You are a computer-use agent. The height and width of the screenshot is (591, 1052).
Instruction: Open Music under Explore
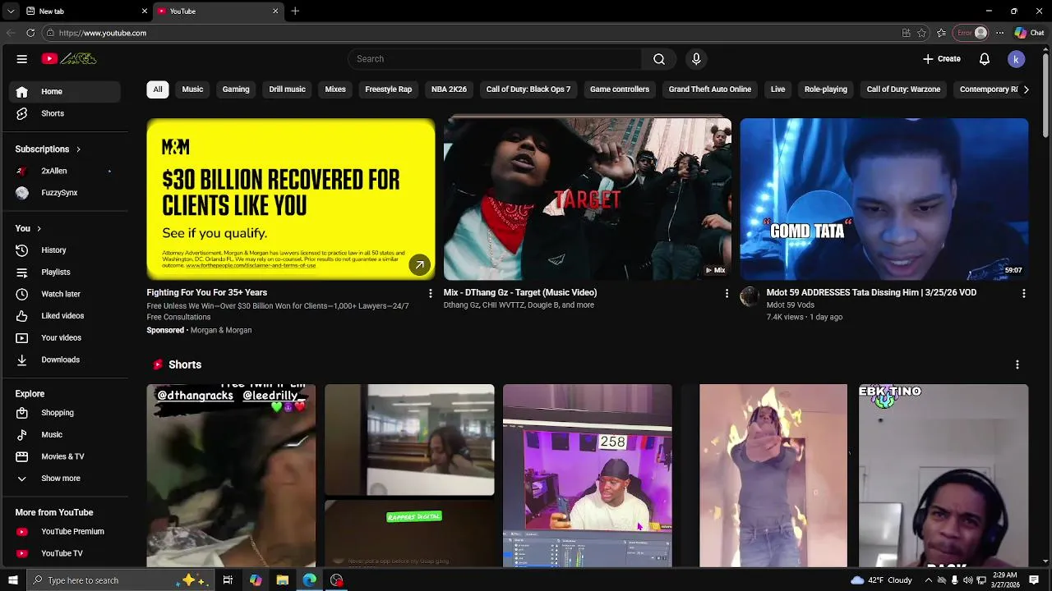(x=64, y=434)
